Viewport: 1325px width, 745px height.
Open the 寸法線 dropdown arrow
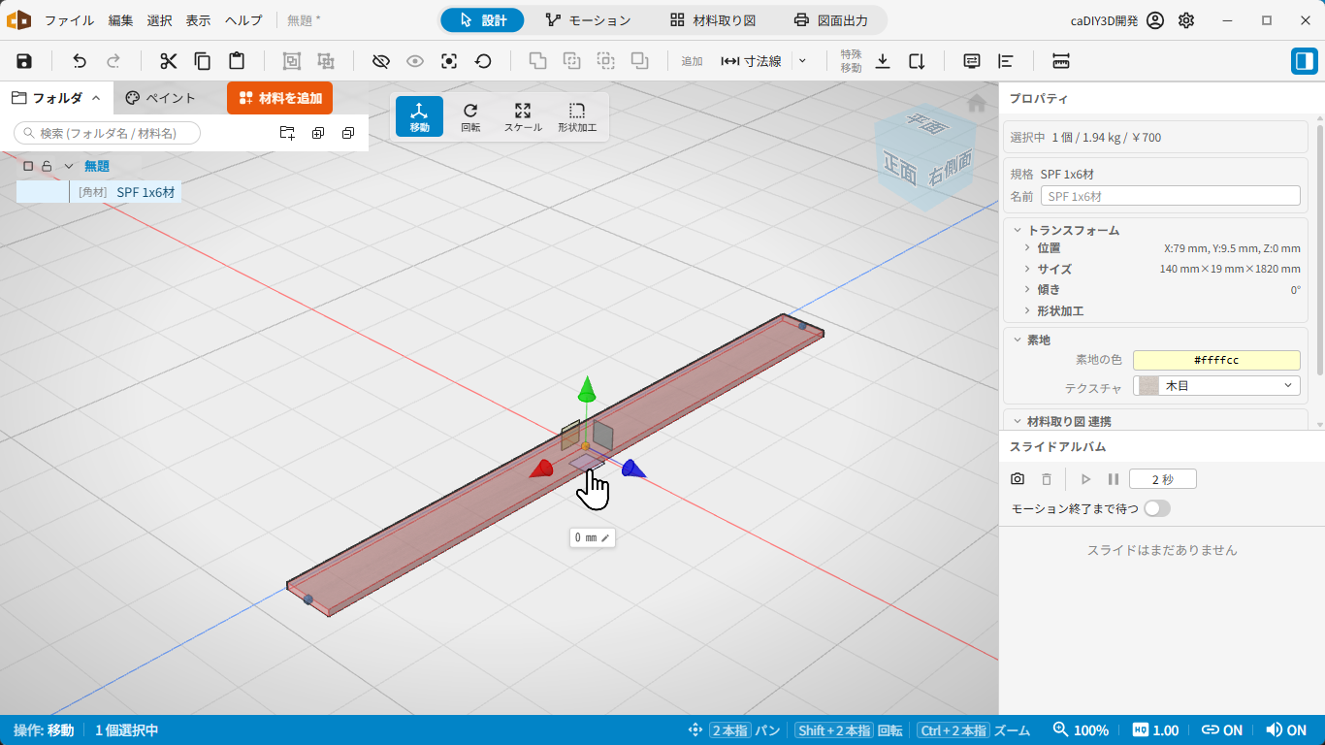pyautogui.click(x=802, y=61)
